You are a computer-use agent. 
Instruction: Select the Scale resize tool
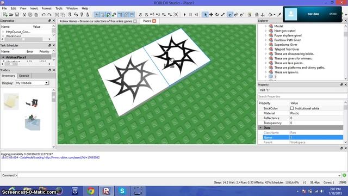[223, 15]
